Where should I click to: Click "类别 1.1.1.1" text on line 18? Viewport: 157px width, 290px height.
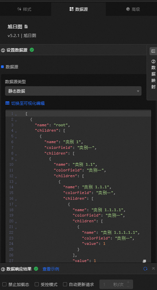[107, 210]
